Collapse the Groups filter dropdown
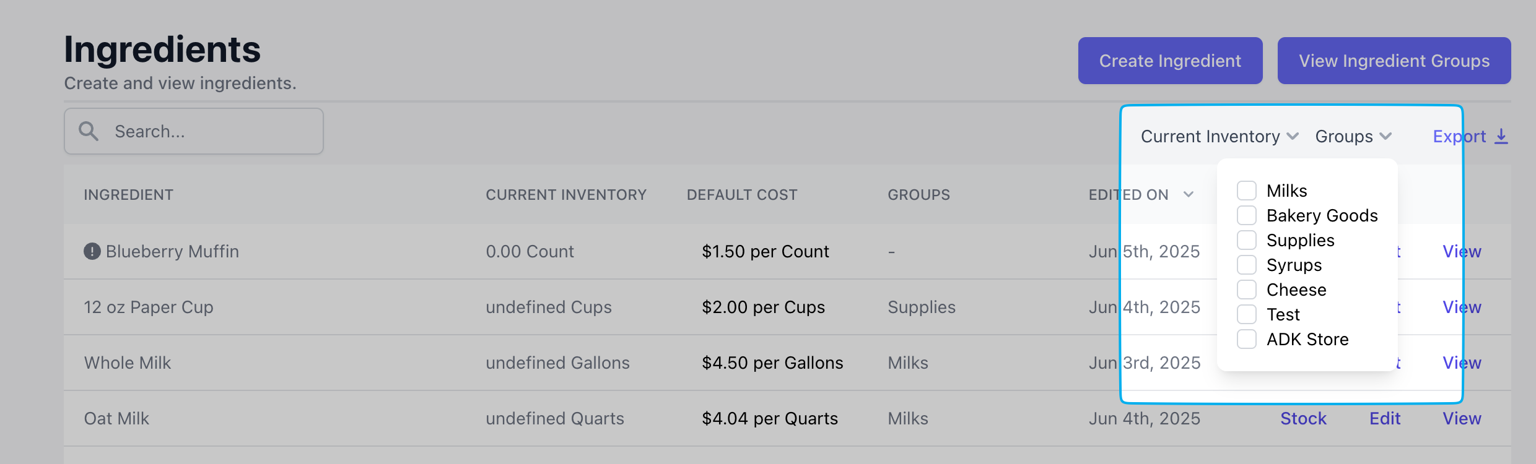 click(x=1353, y=136)
